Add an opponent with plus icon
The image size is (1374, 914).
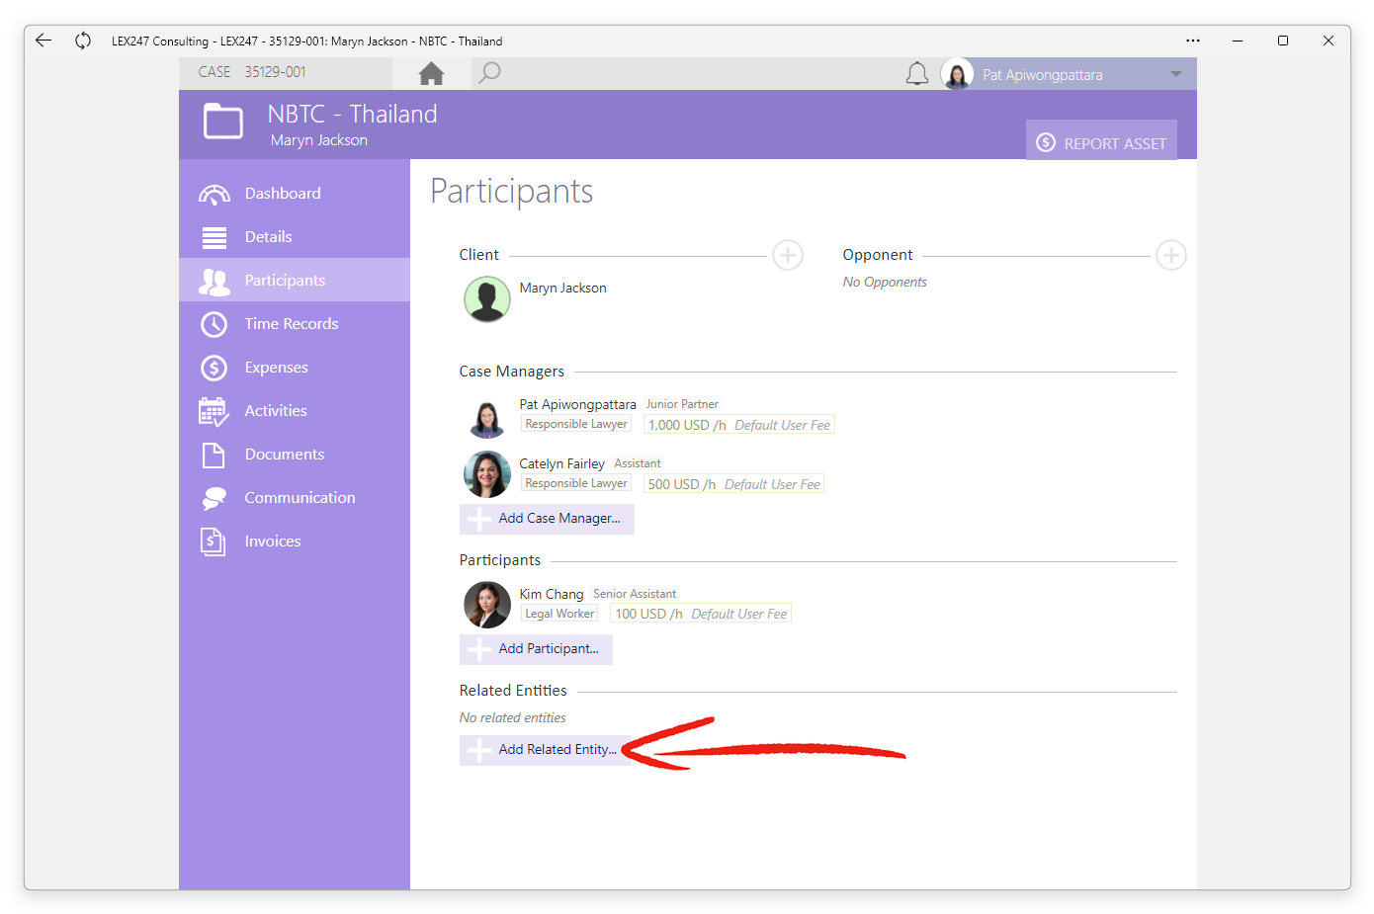[x=1171, y=255]
